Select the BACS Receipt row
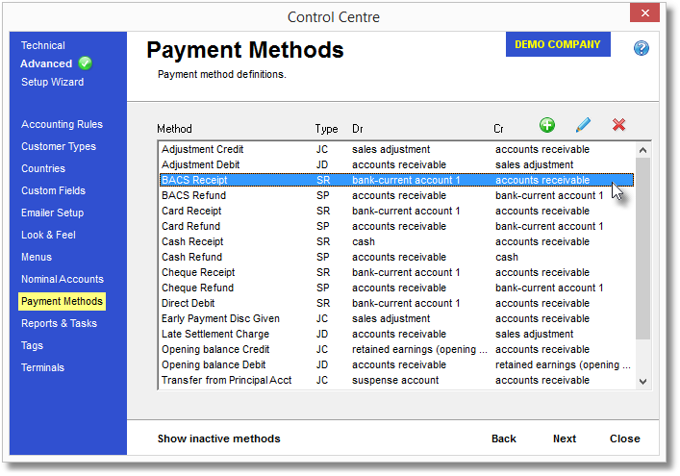Screen dimensions: 680x476 tap(397, 180)
